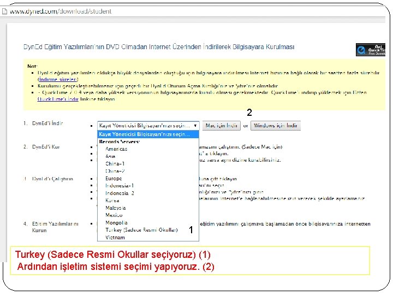The width and height of the screenshot is (393, 295).
Task: Click the Mac için İndir button
Action: point(222,126)
